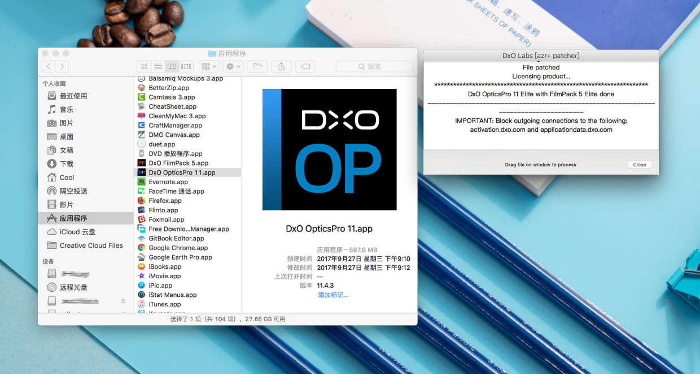Select the duet.app icon
Image resolution: width=700 pixels, height=374 pixels.
click(142, 144)
